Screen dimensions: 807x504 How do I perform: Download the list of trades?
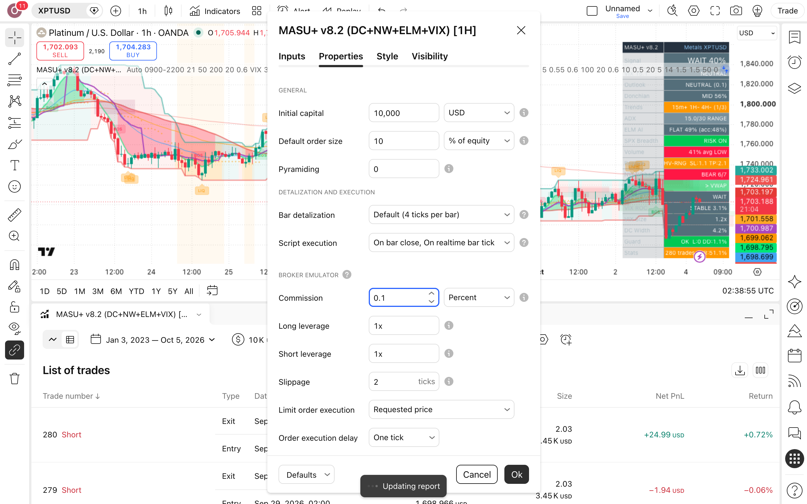click(x=740, y=370)
